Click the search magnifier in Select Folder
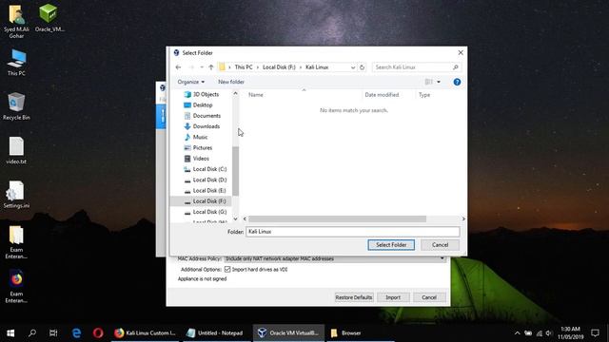609x342 pixels. tap(456, 67)
